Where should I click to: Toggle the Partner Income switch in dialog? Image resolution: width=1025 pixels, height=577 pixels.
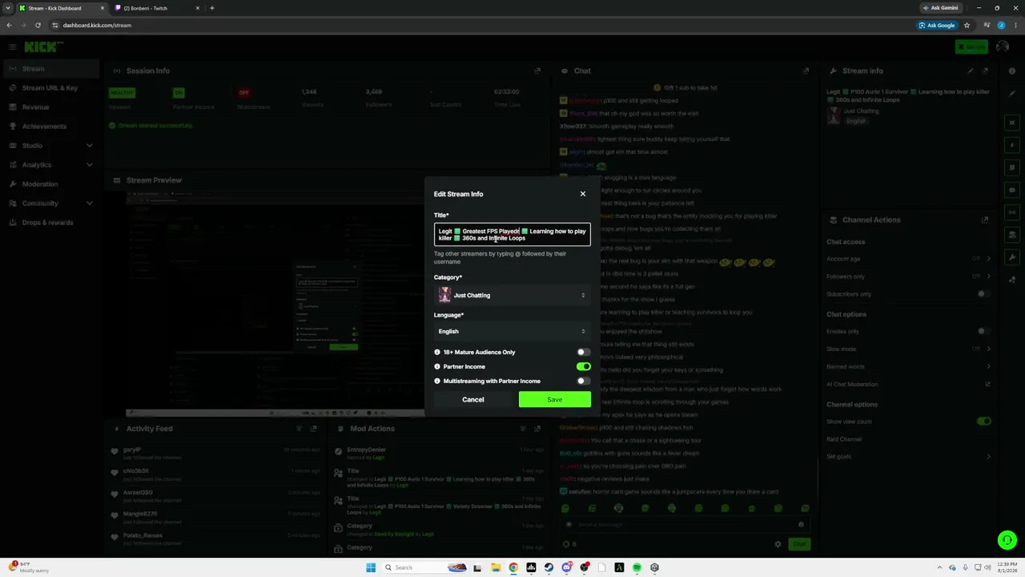(584, 367)
